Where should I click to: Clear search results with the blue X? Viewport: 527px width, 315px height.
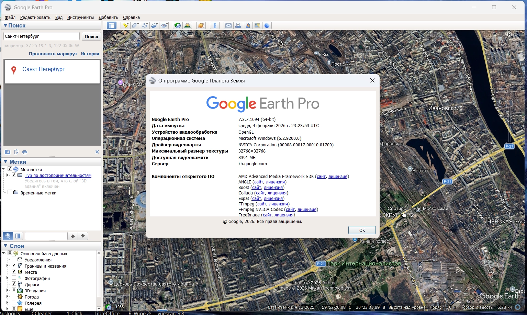97,152
